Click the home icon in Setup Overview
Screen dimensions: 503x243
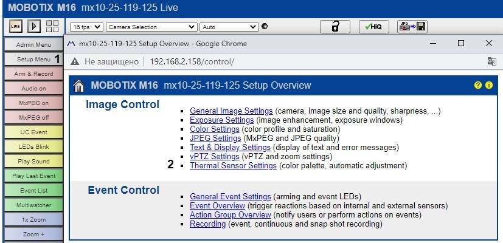tap(79, 86)
